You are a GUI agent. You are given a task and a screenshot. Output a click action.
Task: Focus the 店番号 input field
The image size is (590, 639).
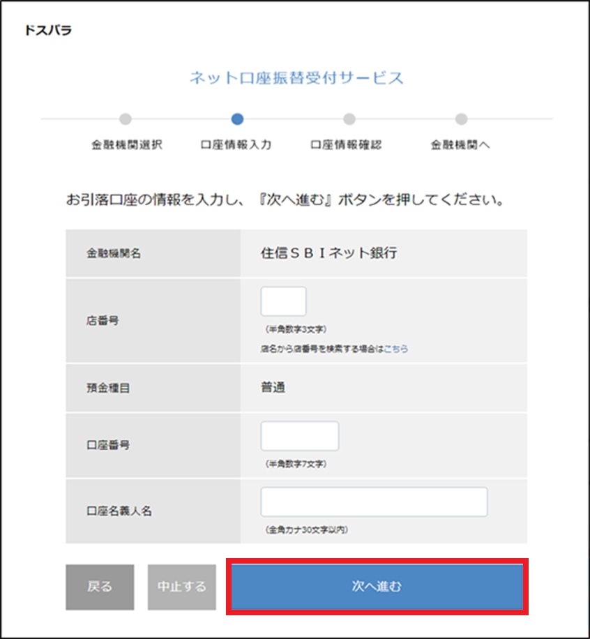click(283, 301)
